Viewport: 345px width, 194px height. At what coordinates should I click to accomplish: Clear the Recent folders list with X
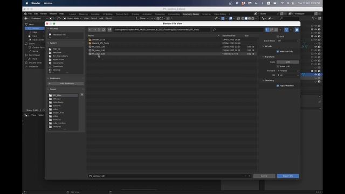click(x=82, y=95)
